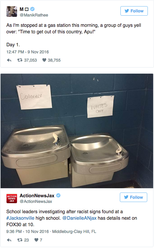
Task: Click ManikRathee's verified badge
Action: [x=32, y=9]
